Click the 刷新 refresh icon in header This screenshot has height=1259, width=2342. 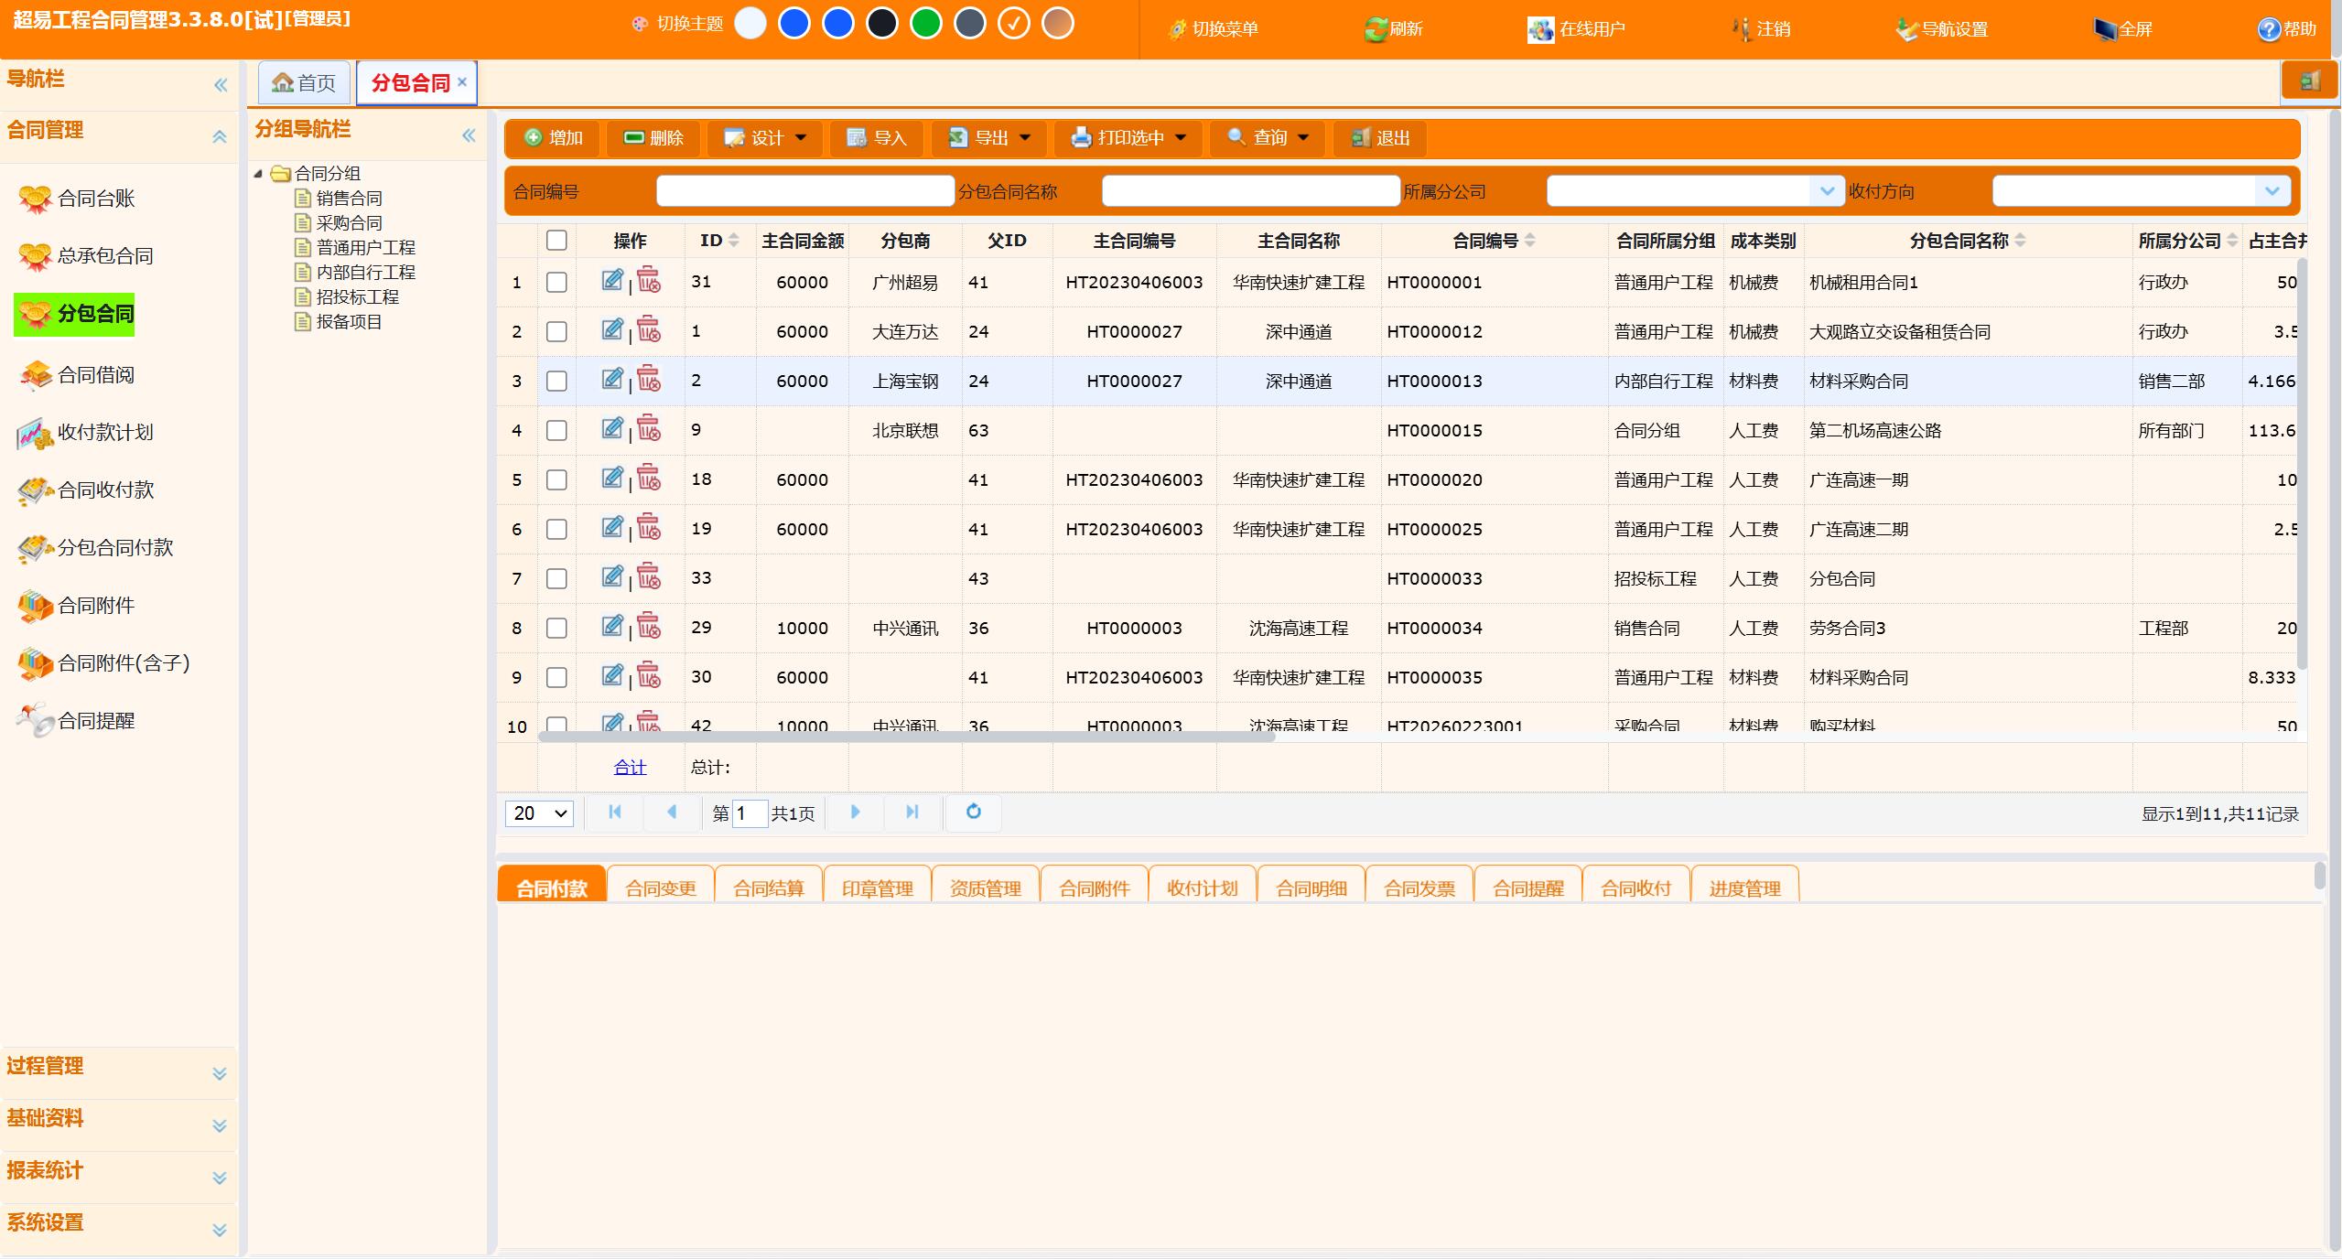(1375, 29)
